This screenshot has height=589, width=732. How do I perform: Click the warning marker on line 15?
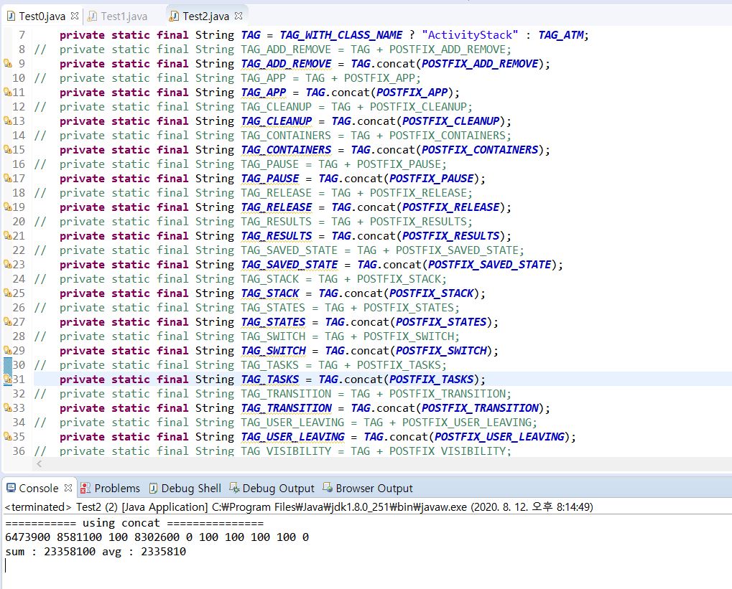[7, 149]
